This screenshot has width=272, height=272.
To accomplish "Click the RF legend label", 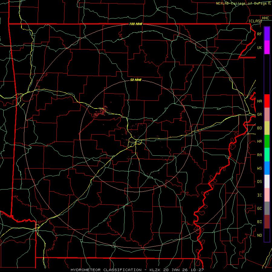I will click(259, 34).
